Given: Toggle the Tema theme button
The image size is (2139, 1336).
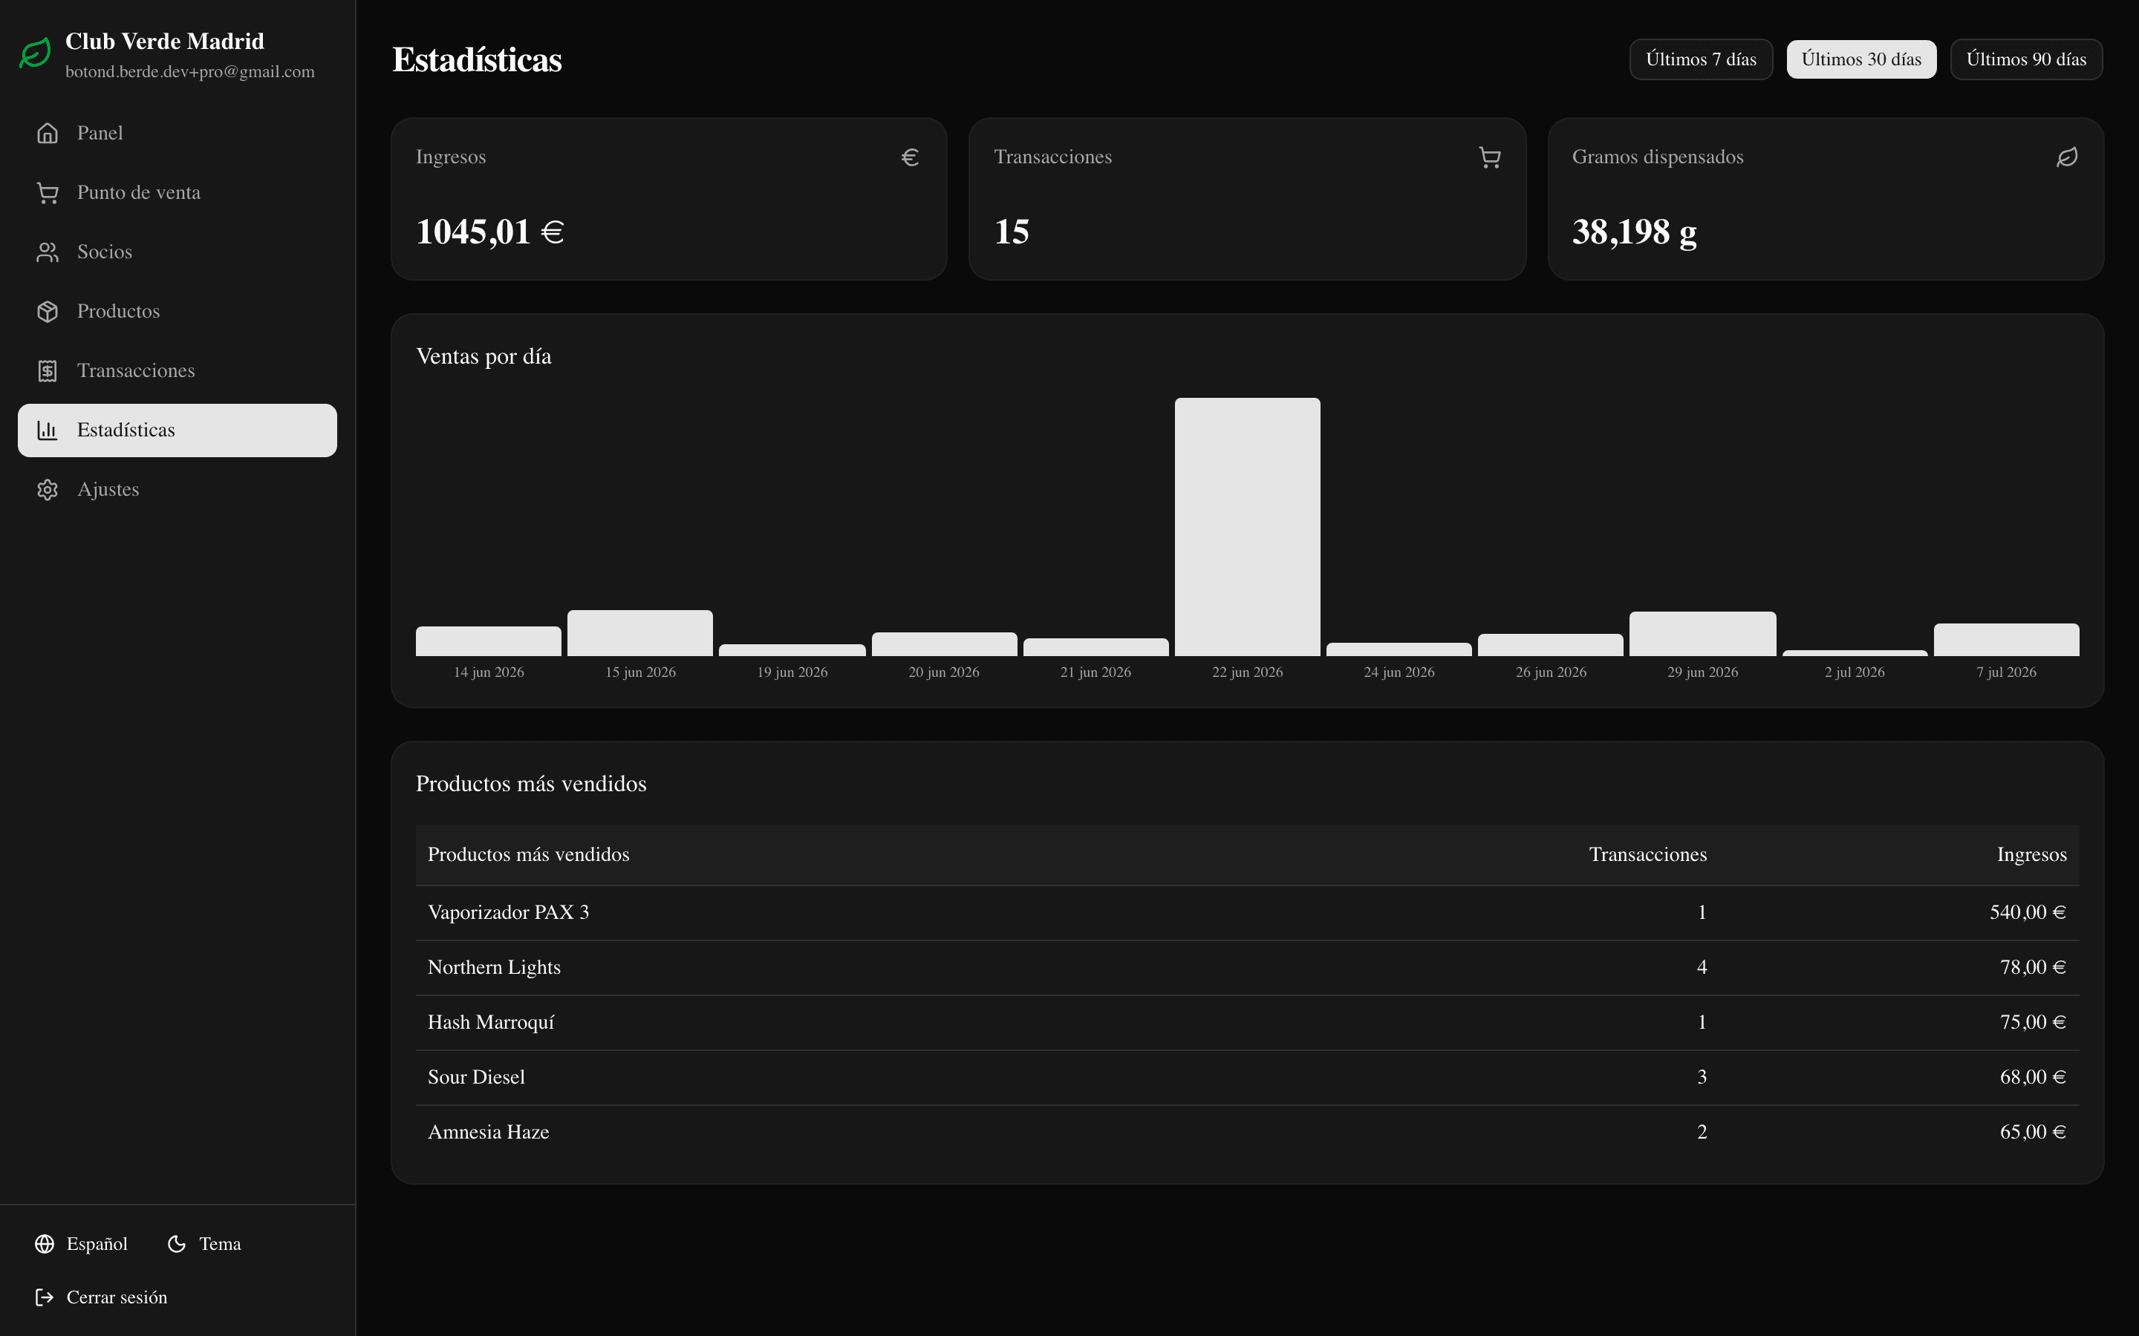Looking at the screenshot, I should pos(204,1243).
